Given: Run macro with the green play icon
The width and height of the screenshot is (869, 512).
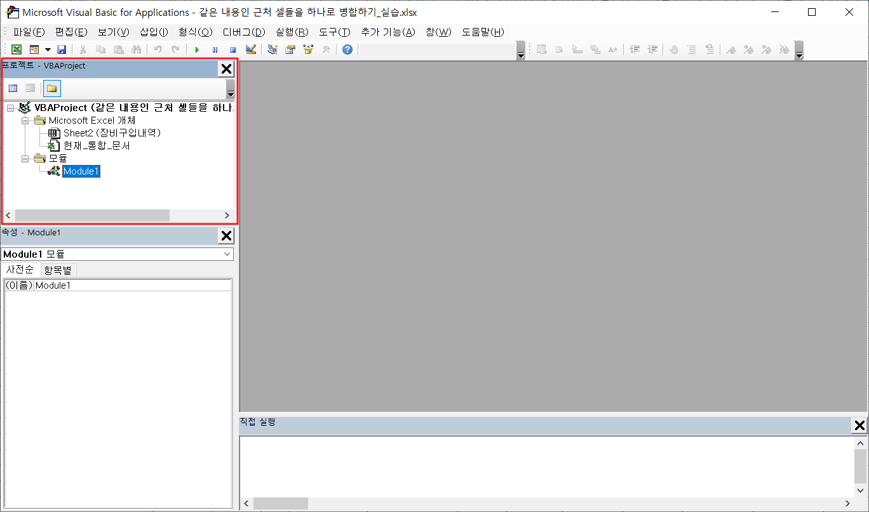Looking at the screenshot, I should pos(198,49).
